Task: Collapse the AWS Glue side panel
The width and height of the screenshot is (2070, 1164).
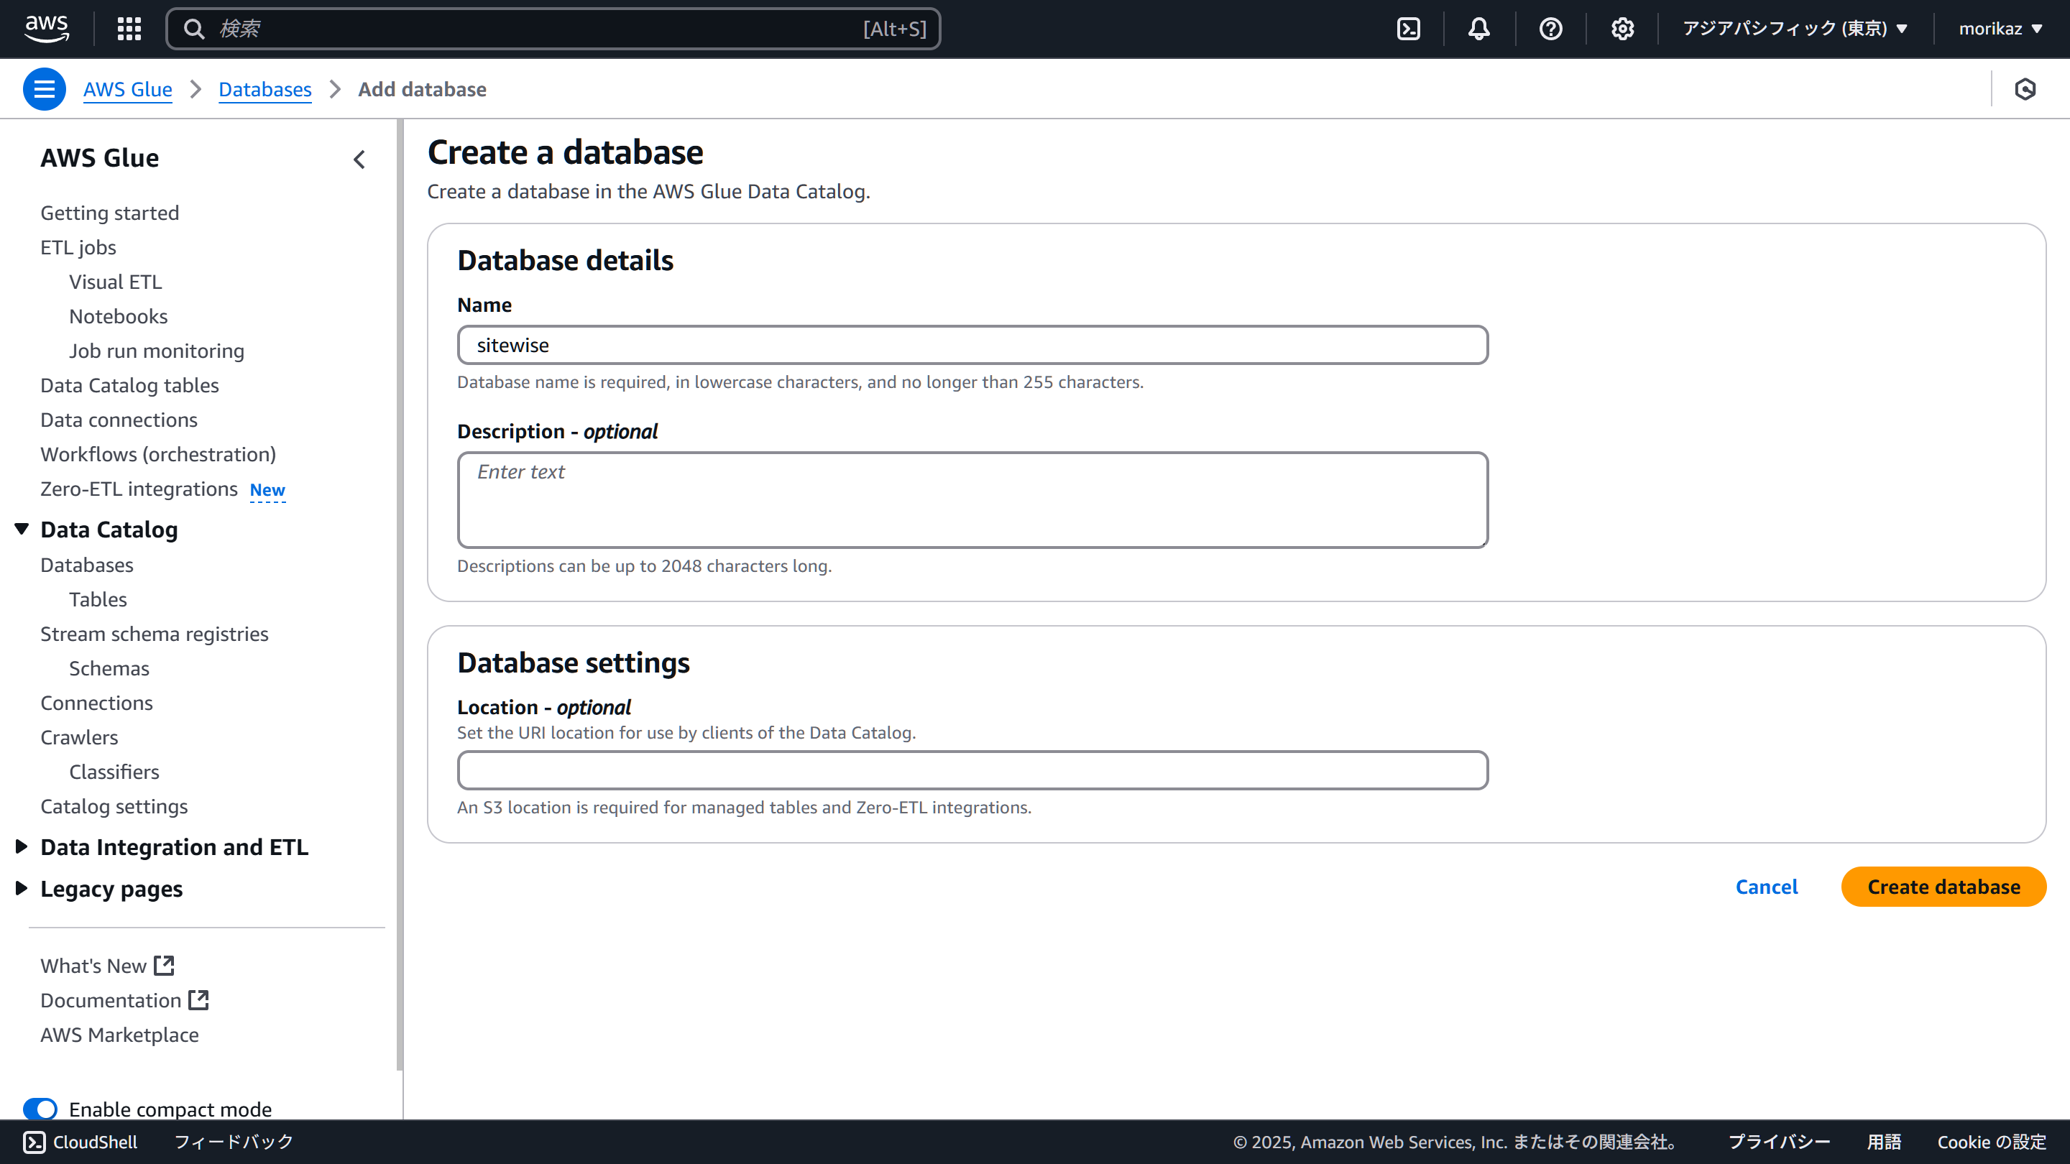Action: 359,159
